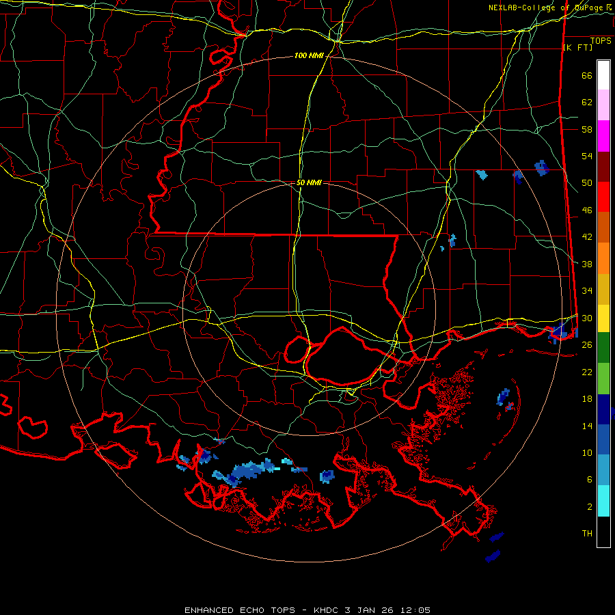Click the legend value 58
Image resolution: width=615 pixels, height=615 pixels.
tap(587, 129)
